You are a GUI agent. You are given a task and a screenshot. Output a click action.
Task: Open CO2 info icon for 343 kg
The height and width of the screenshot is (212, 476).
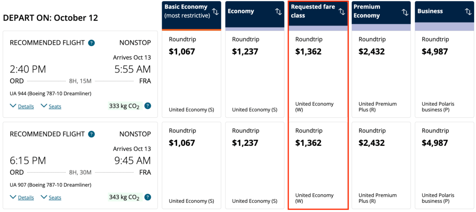click(148, 197)
